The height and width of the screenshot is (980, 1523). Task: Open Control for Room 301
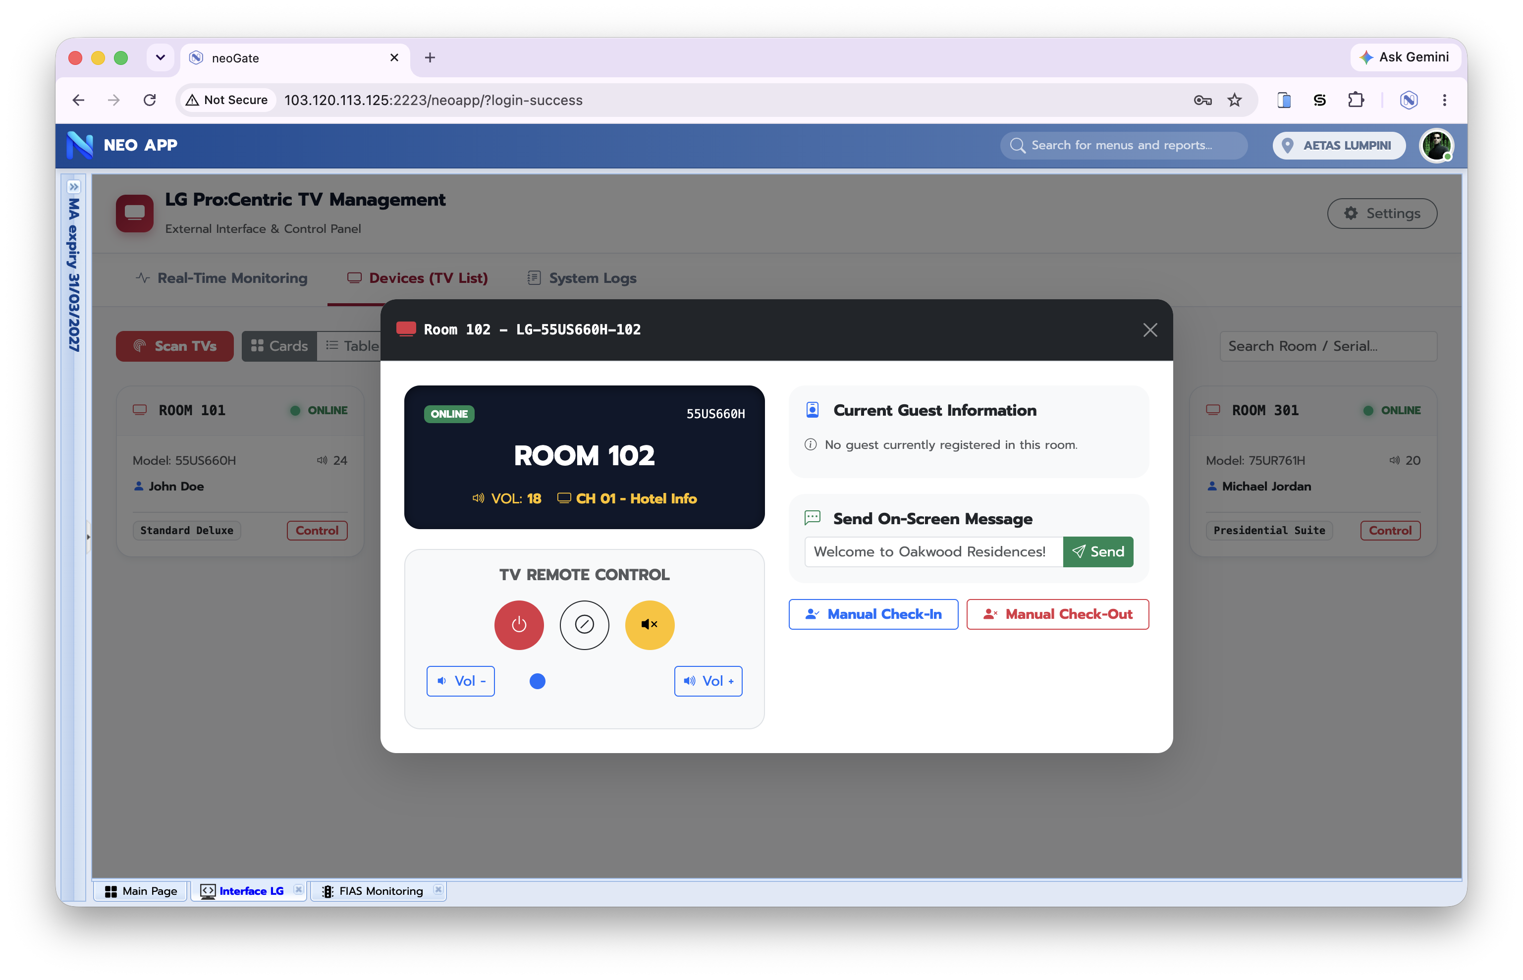[1390, 530]
